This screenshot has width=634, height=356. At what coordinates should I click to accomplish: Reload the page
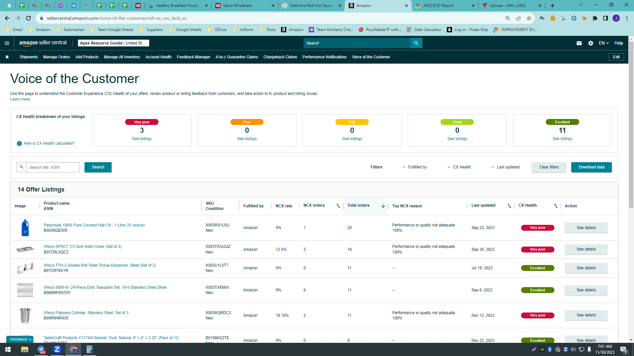tap(28, 18)
